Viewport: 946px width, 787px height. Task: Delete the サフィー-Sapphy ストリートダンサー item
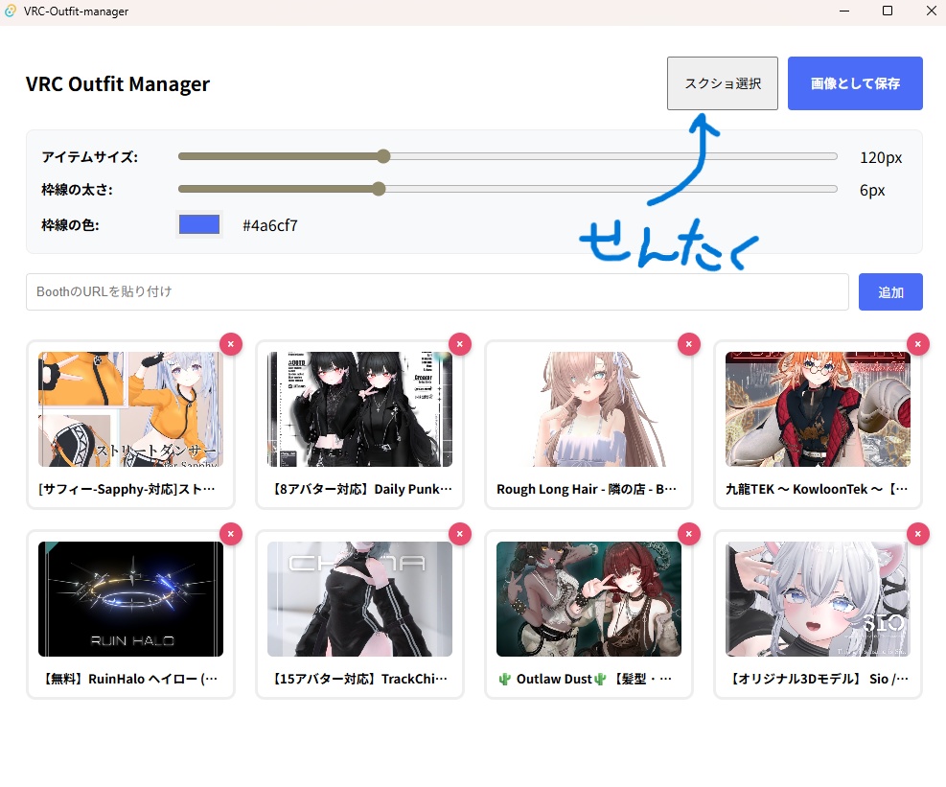[230, 343]
